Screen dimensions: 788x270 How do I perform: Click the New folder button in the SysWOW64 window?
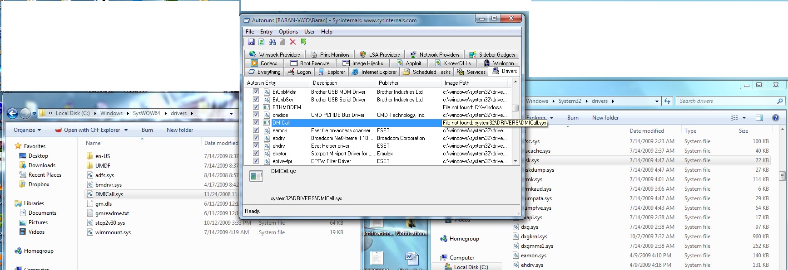(179, 130)
